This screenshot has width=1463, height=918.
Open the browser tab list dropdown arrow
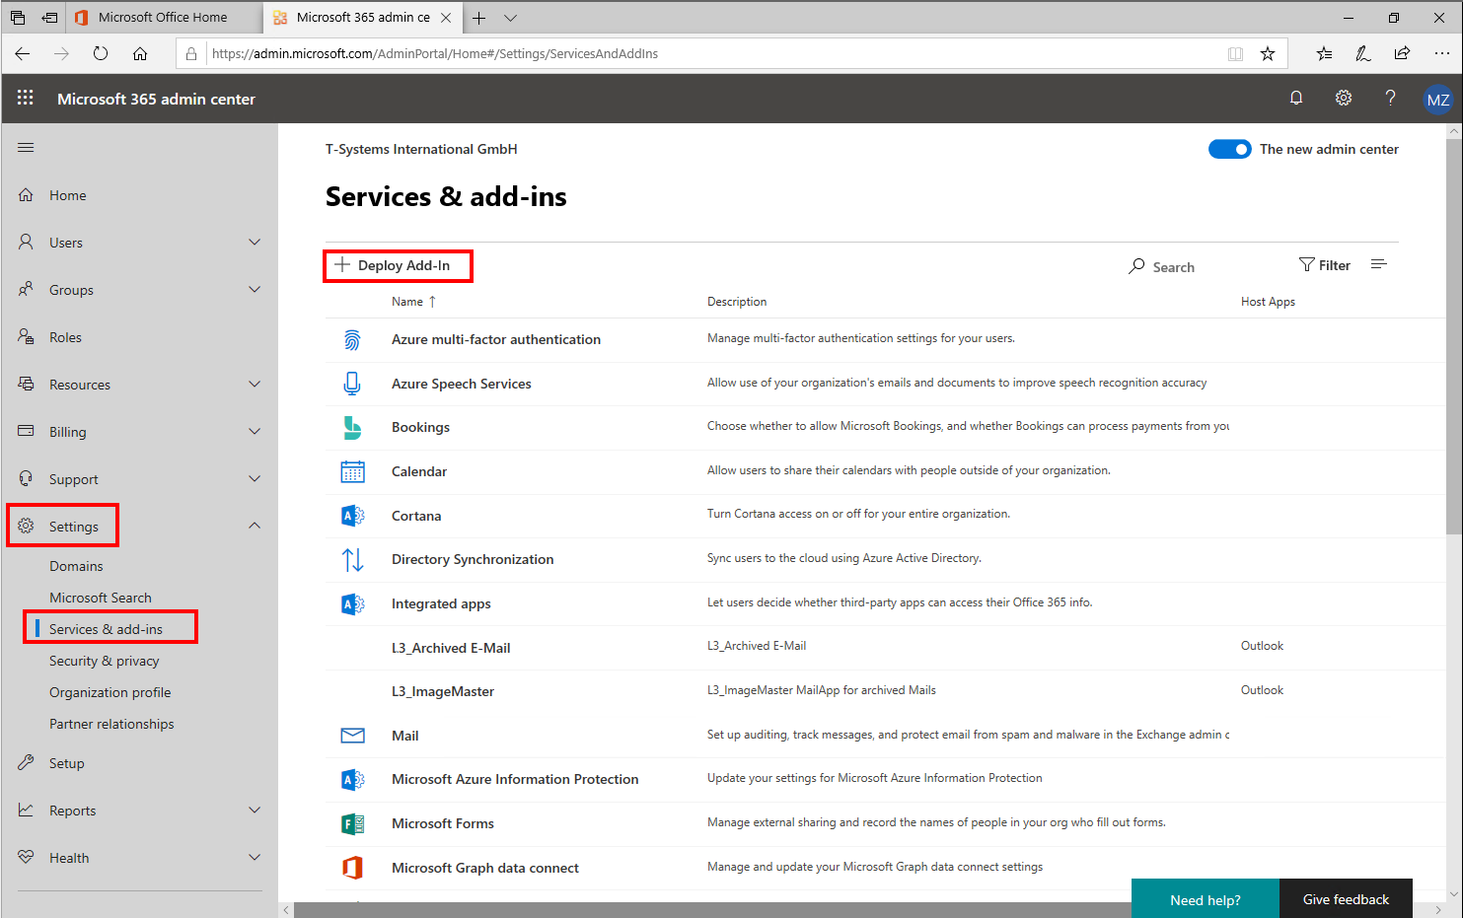(x=510, y=18)
